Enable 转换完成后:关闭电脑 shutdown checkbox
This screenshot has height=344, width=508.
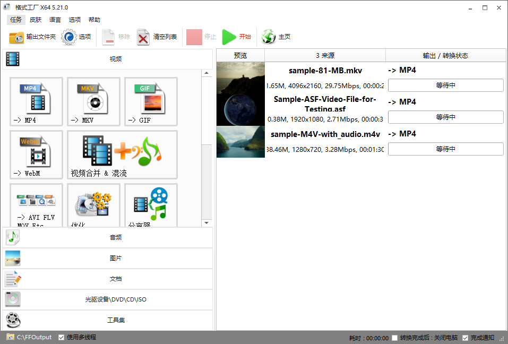pos(394,338)
